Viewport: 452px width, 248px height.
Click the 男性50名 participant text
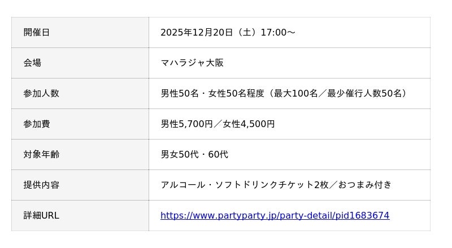tap(180, 93)
